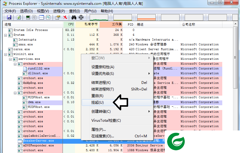Viewport: 240px width, 153px height.
Task: Click the green CPU usage mini graph
Action: (x=99, y=17)
